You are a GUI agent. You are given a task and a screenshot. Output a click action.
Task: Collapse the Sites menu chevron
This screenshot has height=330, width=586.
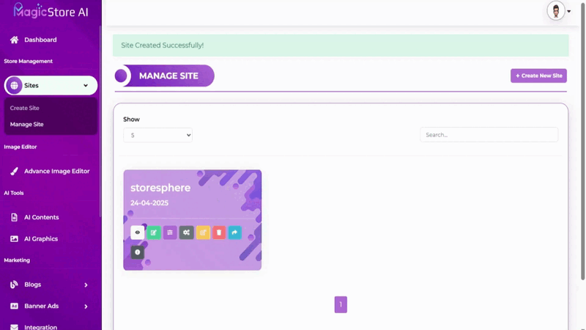click(x=86, y=86)
